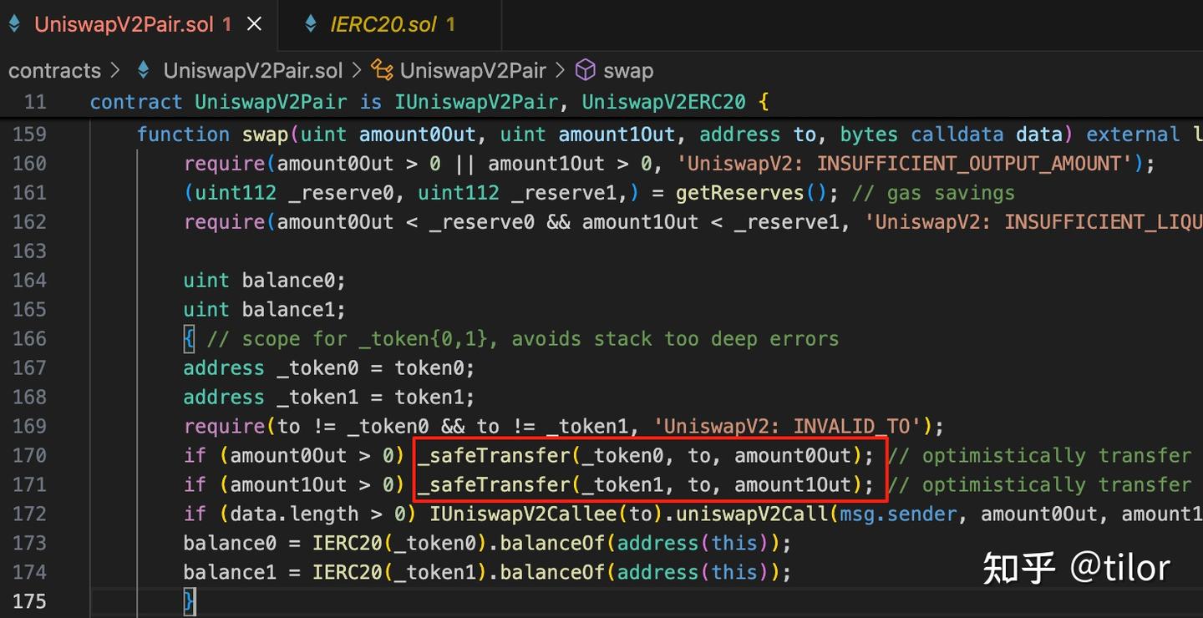Viewport: 1203px width, 618px height.
Task: Click line number 165 in the gutter
Action: [30, 310]
